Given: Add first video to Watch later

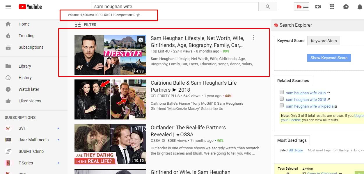Looking at the screenshot, I should pyautogui.click(x=141, y=40).
